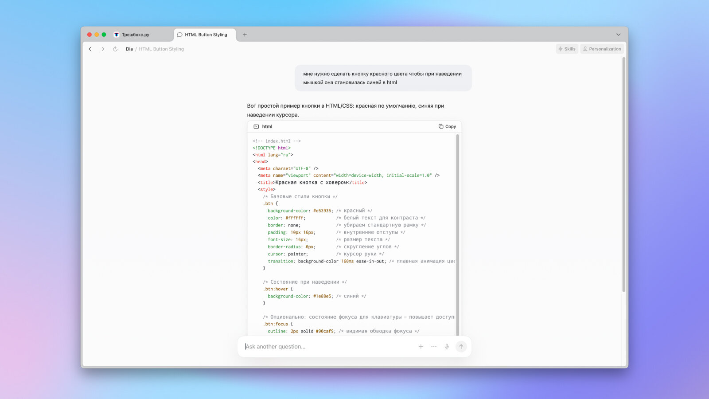Viewport: 709px width, 399px height.
Task: Focus the Ask another question field
Action: click(328, 347)
